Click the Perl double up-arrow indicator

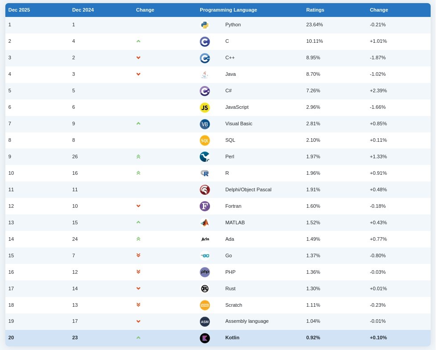point(138,156)
